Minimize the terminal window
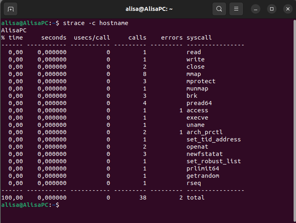This screenshot has height=223, width=296. [x=256, y=9]
